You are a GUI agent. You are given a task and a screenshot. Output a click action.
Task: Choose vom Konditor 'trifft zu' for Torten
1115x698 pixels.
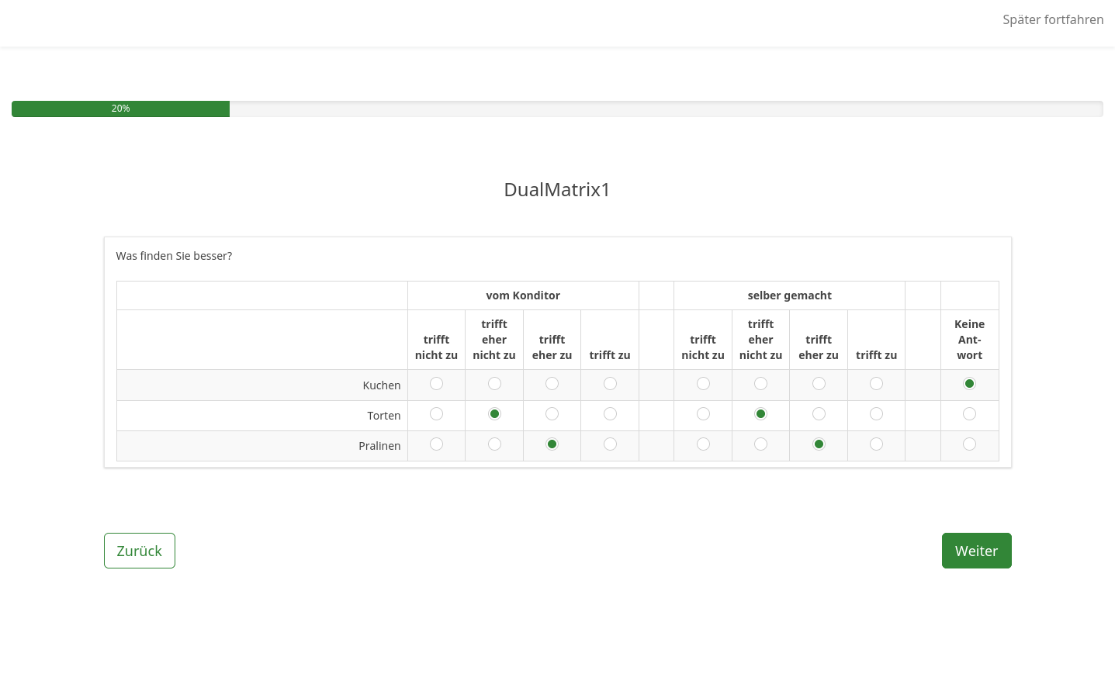point(610,414)
